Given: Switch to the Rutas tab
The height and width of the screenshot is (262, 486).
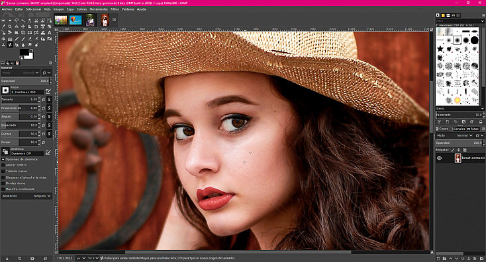Looking at the screenshot, I should click(x=472, y=129).
